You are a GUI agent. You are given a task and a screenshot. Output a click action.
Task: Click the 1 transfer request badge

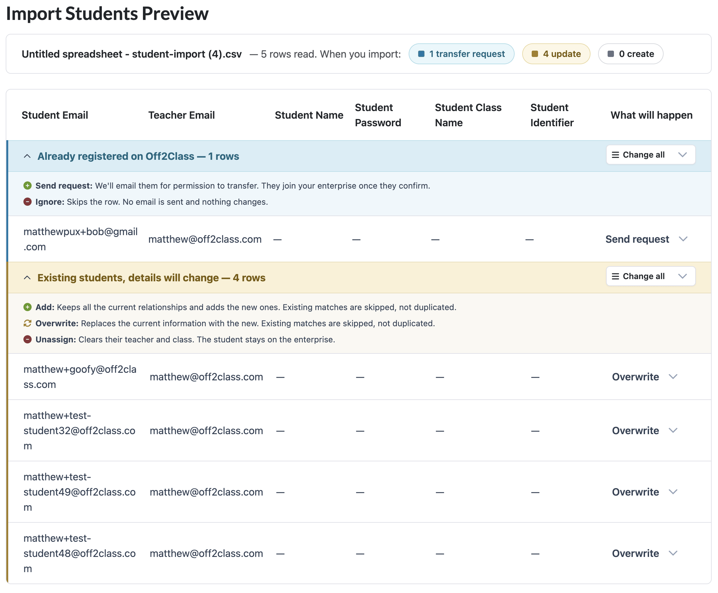point(461,54)
